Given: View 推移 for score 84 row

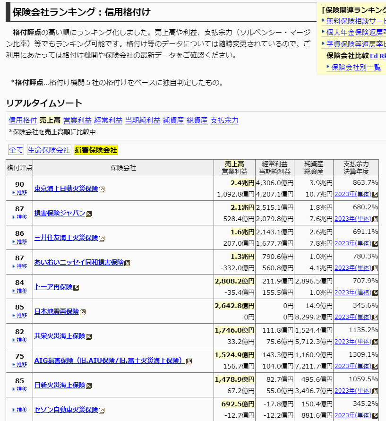Looking at the screenshot, I should 20,291.
